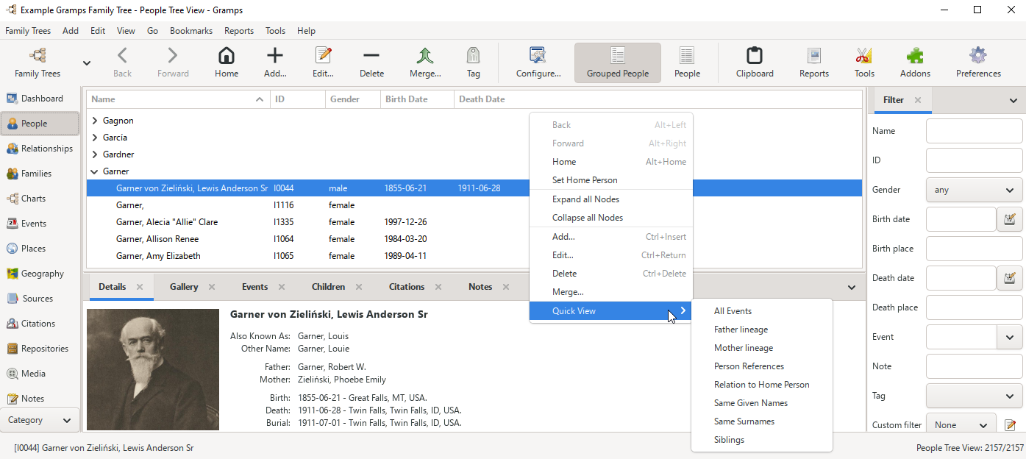Open the Gender filter dropdown

974,190
